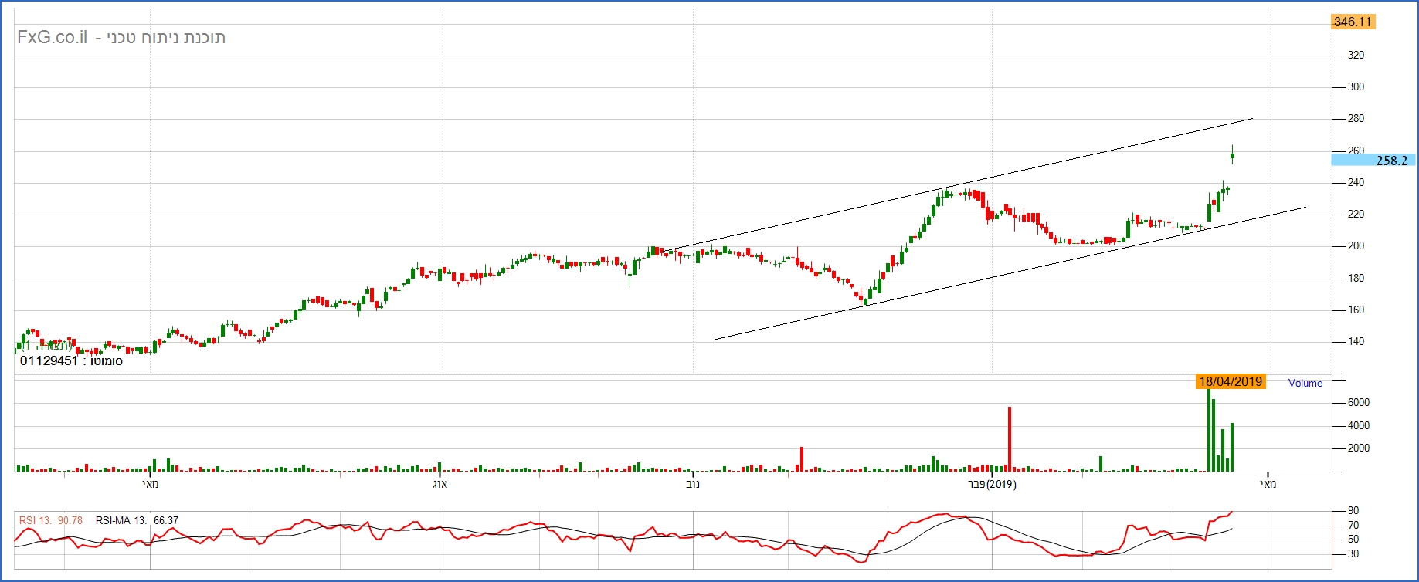This screenshot has width=1419, height=582.
Task: Click the blue Volume label
Action: pos(1305,383)
